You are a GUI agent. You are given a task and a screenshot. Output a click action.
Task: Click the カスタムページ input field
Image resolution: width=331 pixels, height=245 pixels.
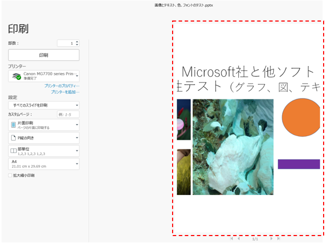(x=68, y=114)
